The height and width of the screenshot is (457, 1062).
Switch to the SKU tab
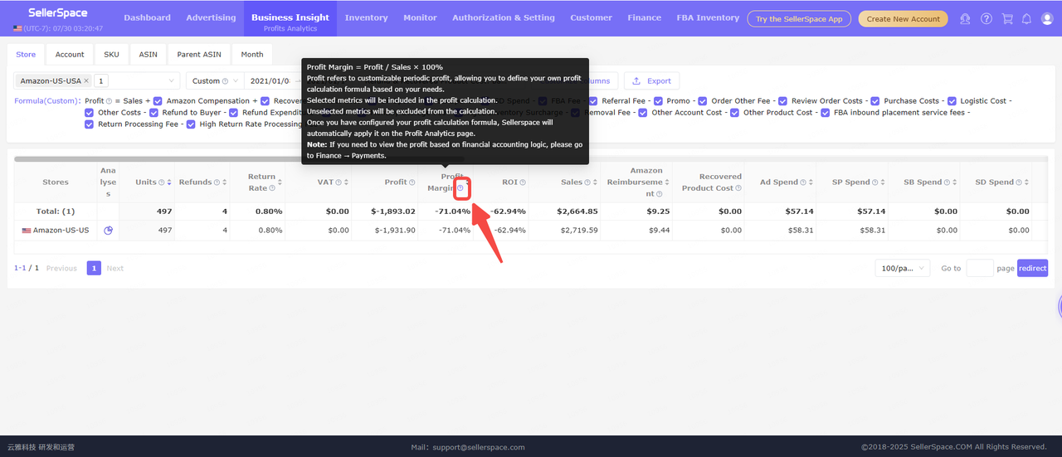pos(111,55)
